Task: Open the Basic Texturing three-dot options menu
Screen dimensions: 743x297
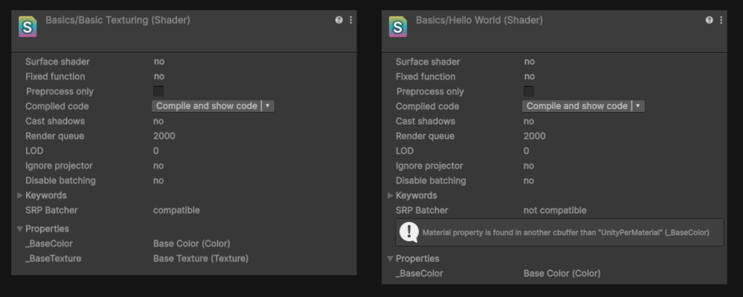Action: [x=351, y=20]
